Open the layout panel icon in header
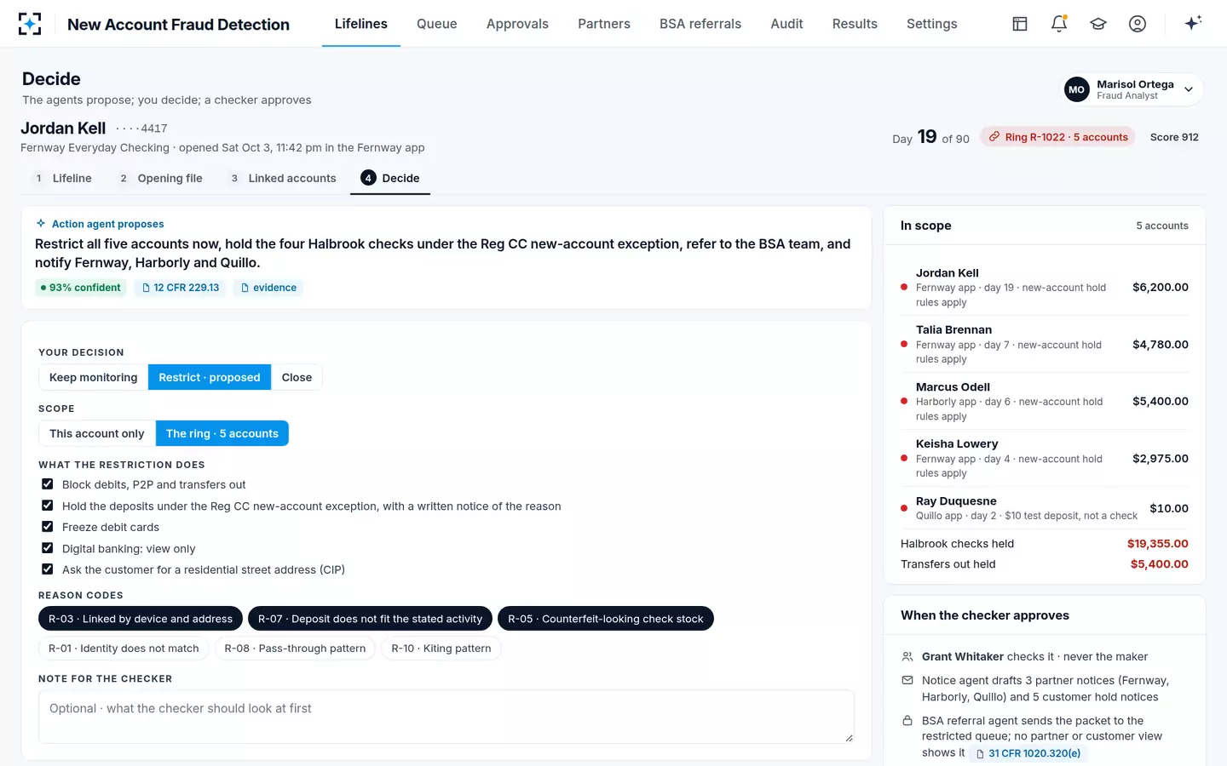 click(x=1020, y=24)
